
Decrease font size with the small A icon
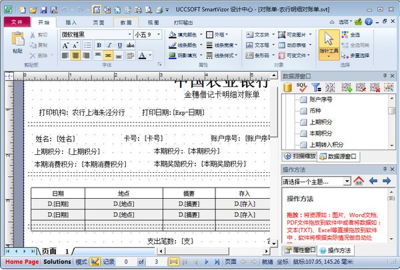(75, 45)
